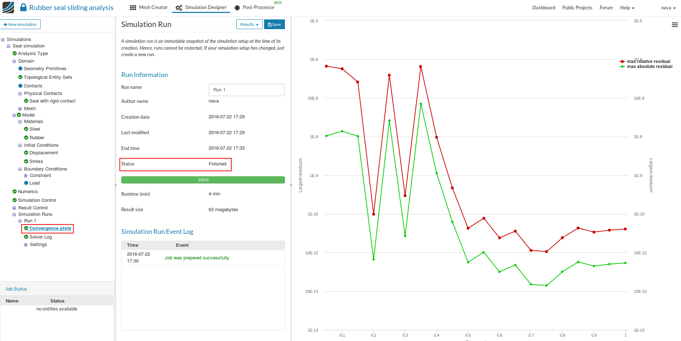Switch to the Simulation Designer tab
Image resolution: width=681 pixels, height=341 pixels.
[201, 8]
